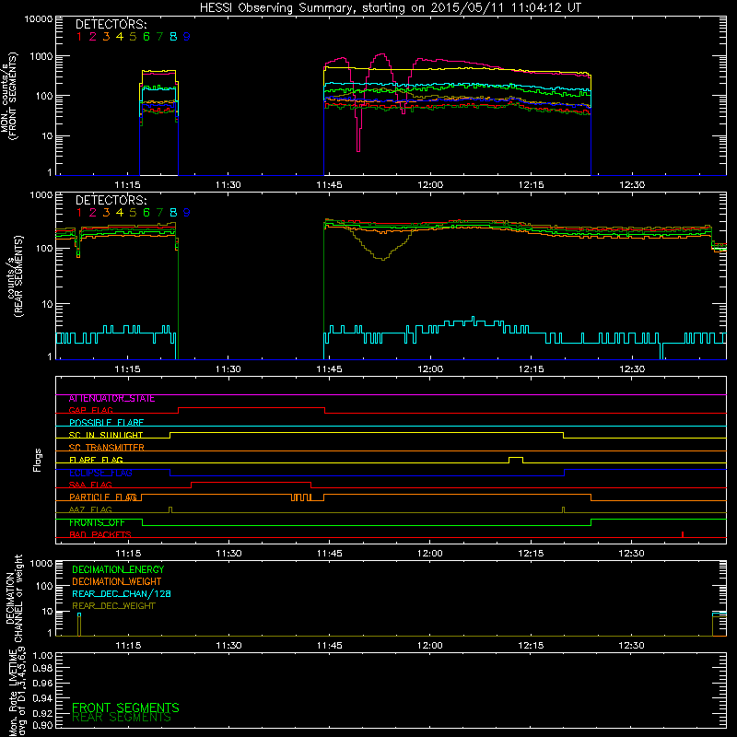737x737 pixels.
Task: Pick detector "7" in rear segments legend
Action: [x=159, y=213]
